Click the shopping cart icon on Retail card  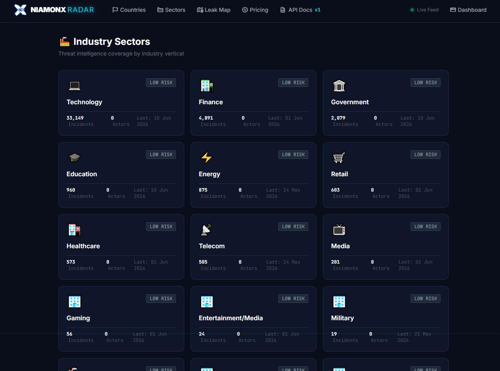(339, 157)
